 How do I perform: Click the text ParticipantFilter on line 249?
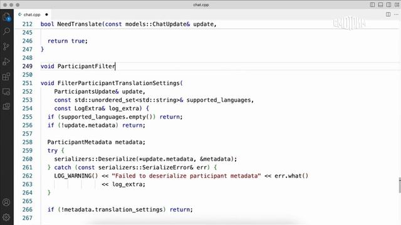86,66
